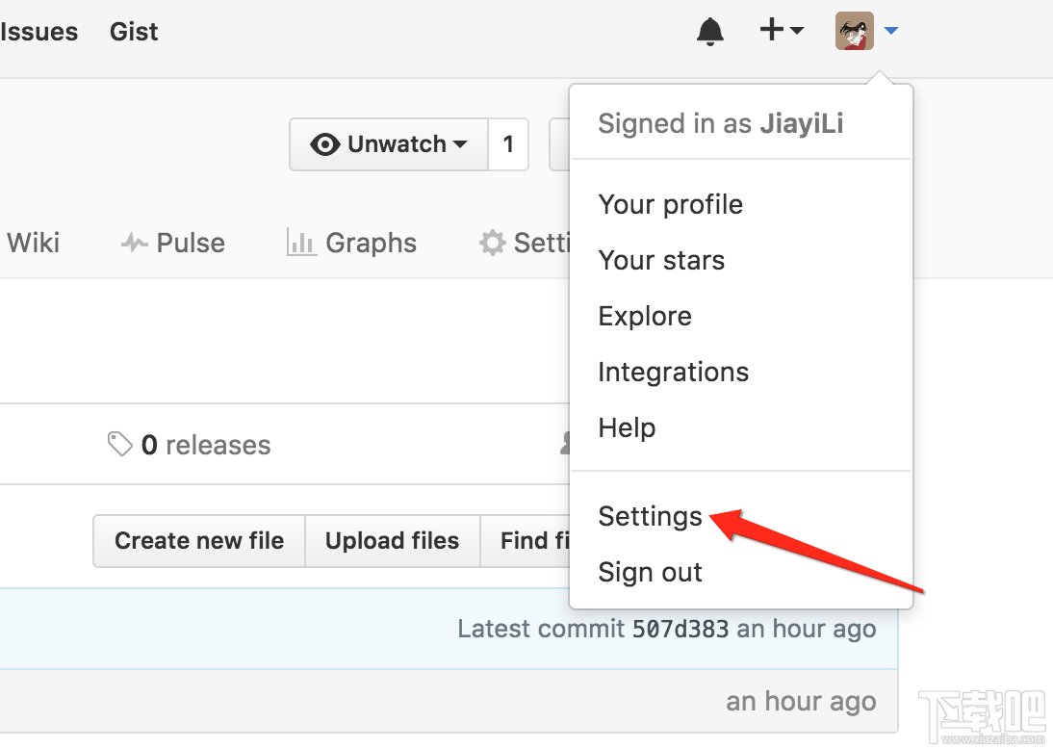Choose Your stars in dropdown menu
The height and width of the screenshot is (749, 1053).
[661, 260]
